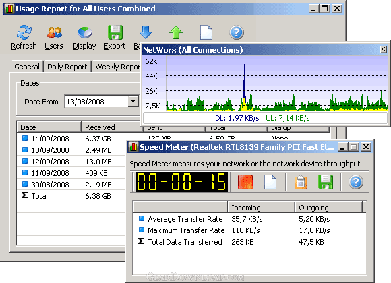This screenshot has width=391, height=283.
Task: Click the 2.19 MB received value
Action: [x=98, y=185]
